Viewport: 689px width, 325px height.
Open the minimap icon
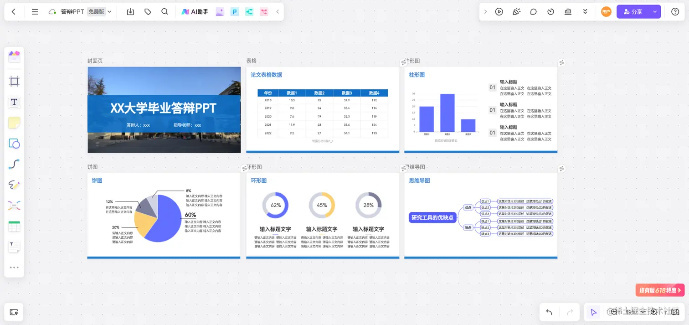coord(675,312)
